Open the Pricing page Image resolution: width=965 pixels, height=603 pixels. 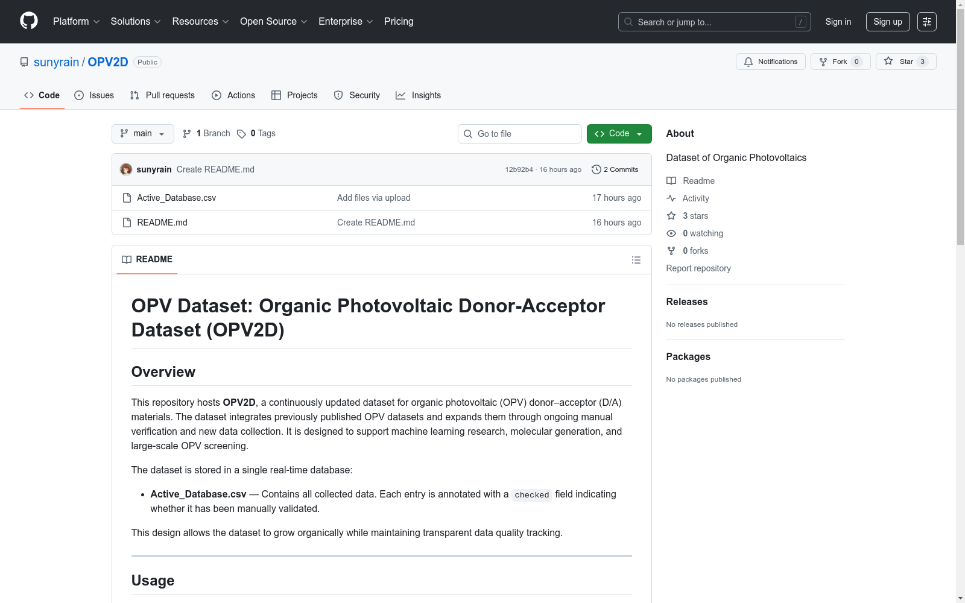pos(399,22)
